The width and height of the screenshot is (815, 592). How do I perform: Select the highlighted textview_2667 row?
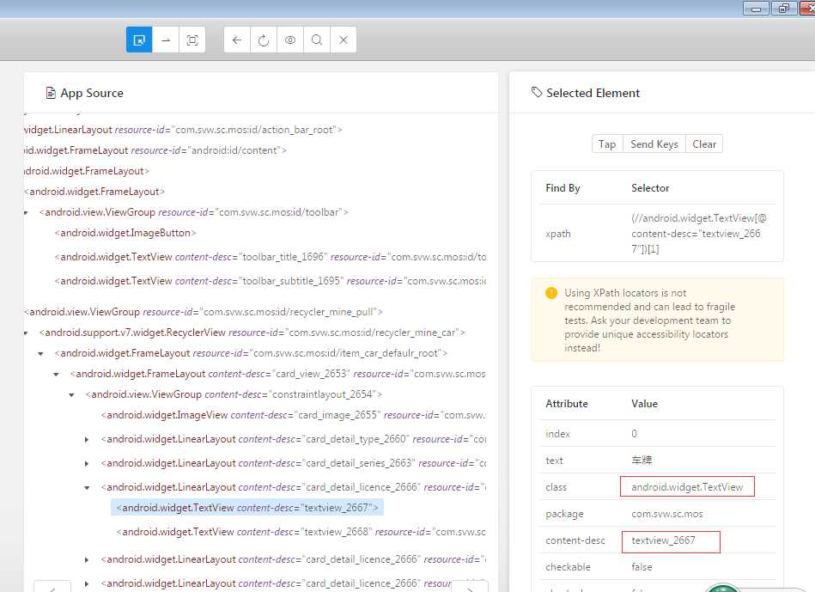click(x=246, y=508)
